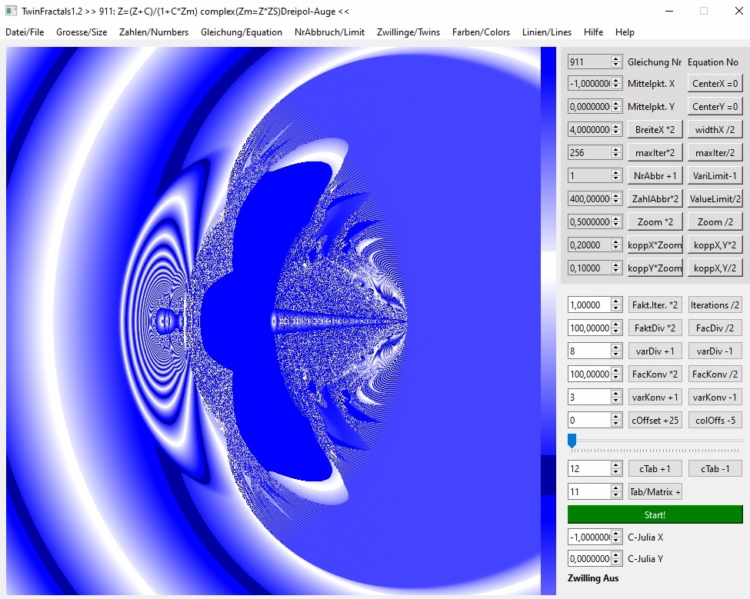Click the cTab -1 button

click(x=715, y=468)
